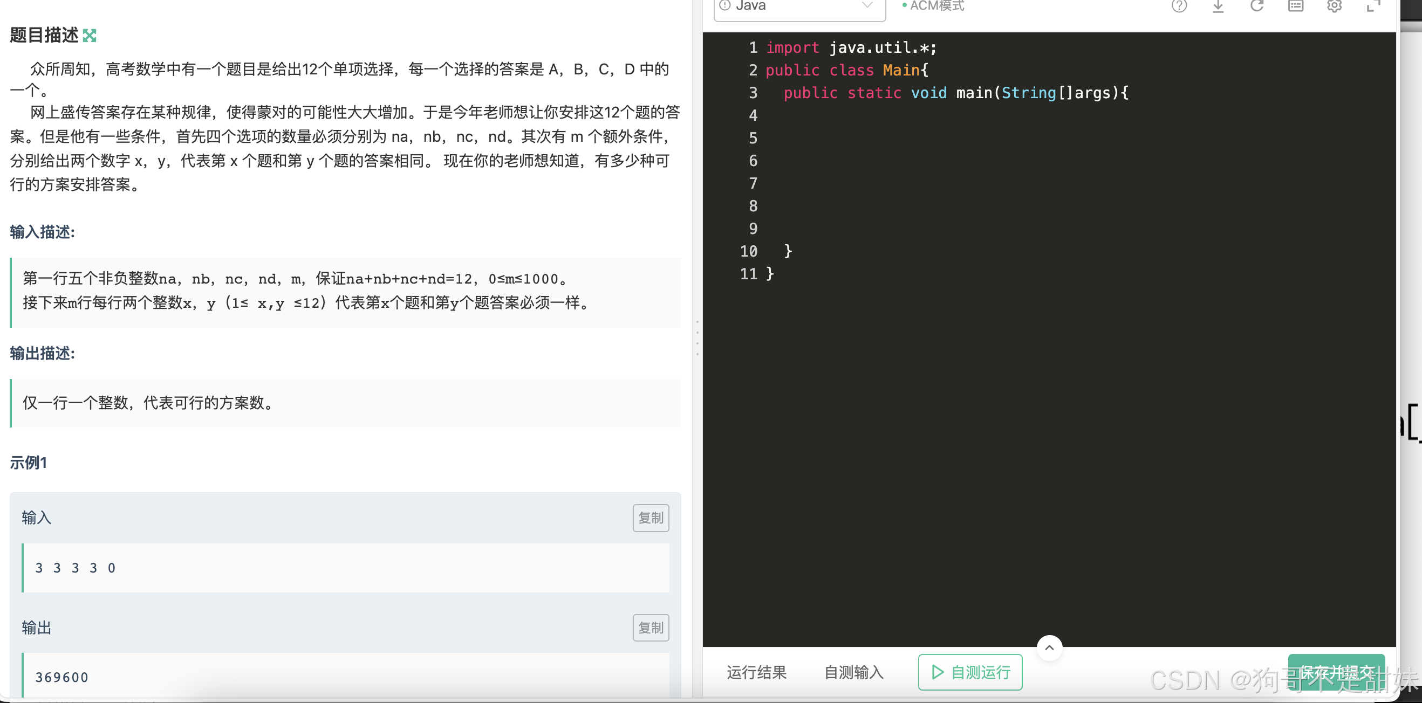This screenshot has width=1422, height=703.
Task: Expand the results panel with up chevron
Action: click(x=1049, y=647)
